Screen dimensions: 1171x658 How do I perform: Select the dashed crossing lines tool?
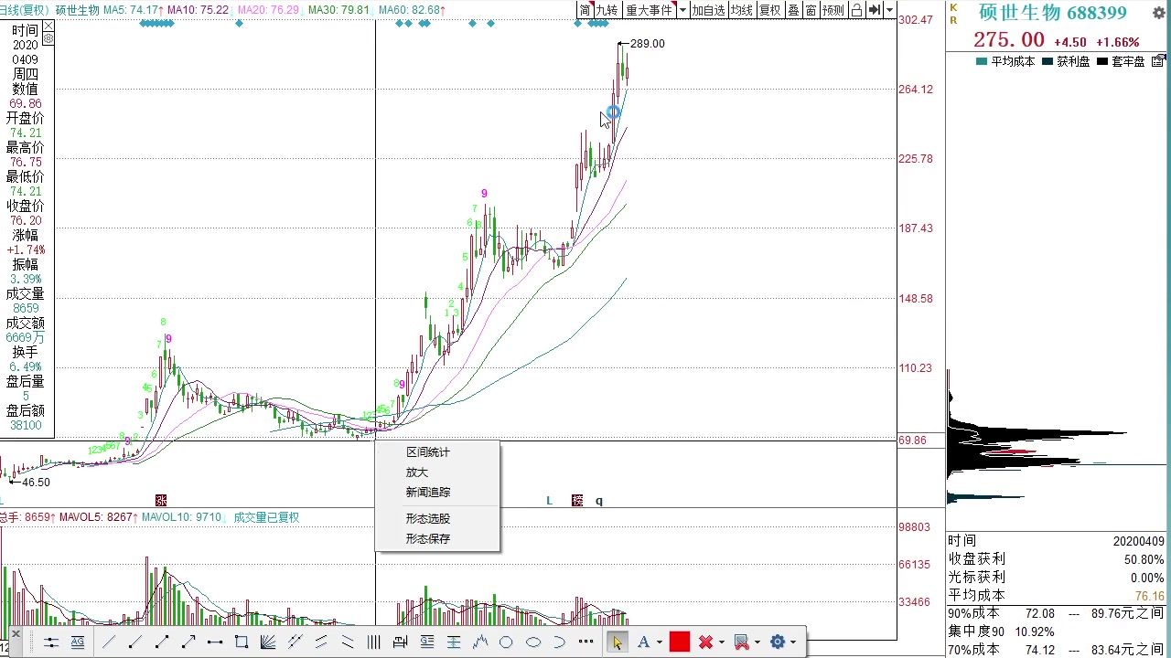click(295, 642)
